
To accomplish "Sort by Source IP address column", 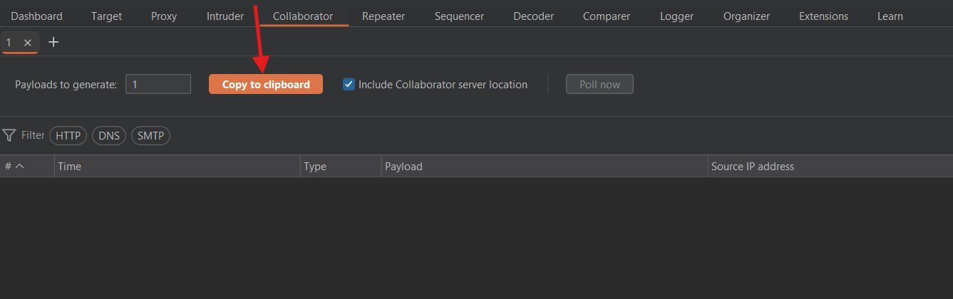I will [830, 166].
